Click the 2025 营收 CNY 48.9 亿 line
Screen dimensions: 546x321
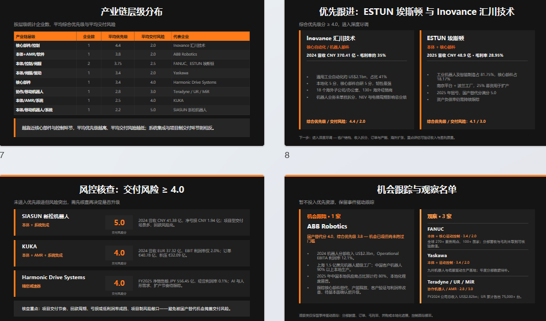click(465, 55)
